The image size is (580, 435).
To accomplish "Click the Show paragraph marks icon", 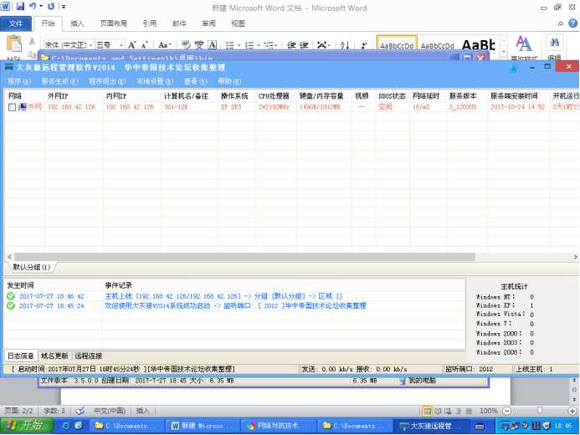I will pos(364,45).
